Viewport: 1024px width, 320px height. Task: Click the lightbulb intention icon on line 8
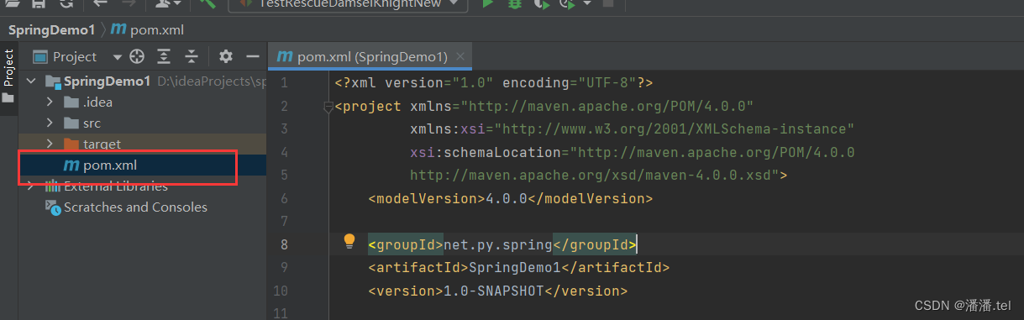tap(349, 242)
